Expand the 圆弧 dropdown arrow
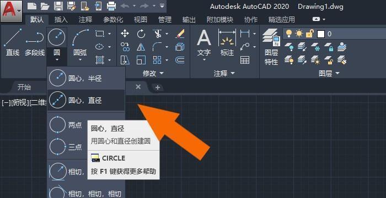This screenshot has width=386, height=198. point(81,59)
